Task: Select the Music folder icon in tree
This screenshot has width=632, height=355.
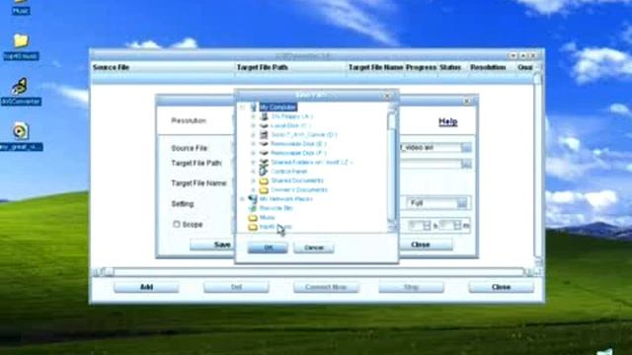Action: coord(253,218)
